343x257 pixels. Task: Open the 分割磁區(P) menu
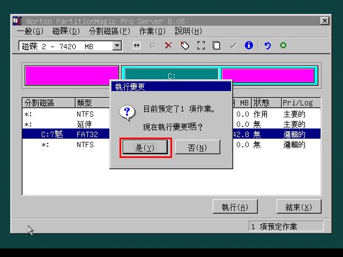coord(109,31)
